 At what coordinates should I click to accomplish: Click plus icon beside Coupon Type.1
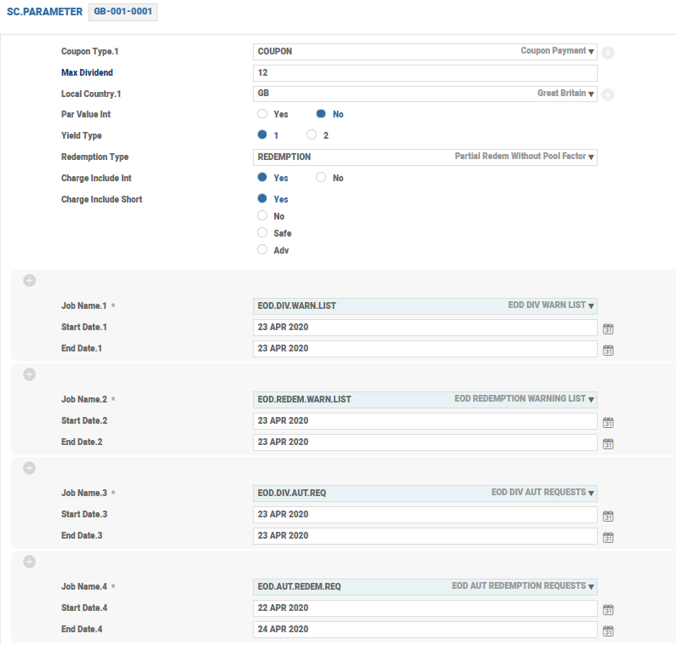coord(608,53)
